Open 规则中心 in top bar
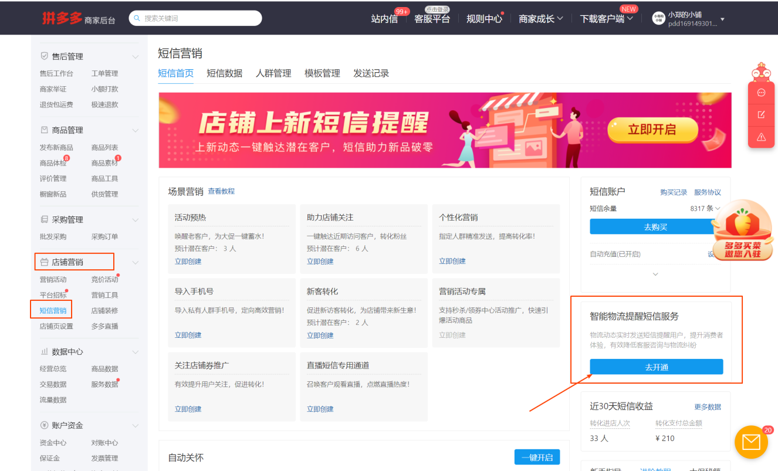 tap(484, 19)
